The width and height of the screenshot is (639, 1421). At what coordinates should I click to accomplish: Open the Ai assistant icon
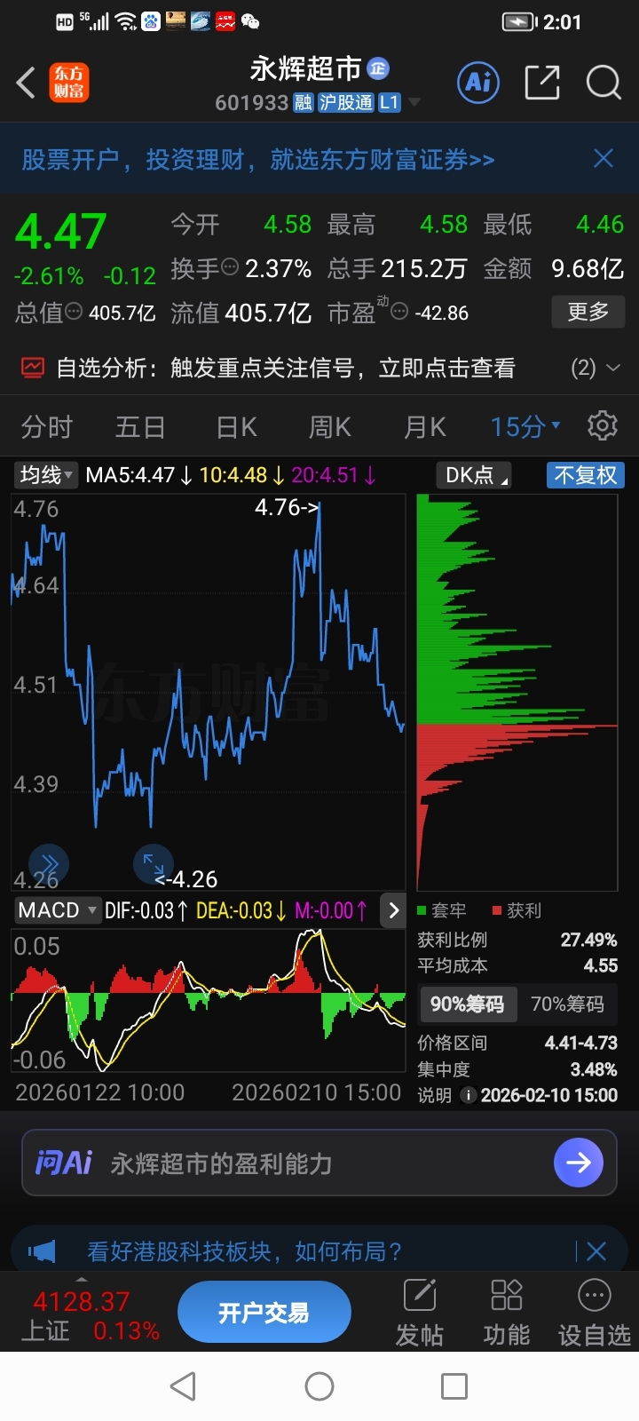click(x=478, y=83)
